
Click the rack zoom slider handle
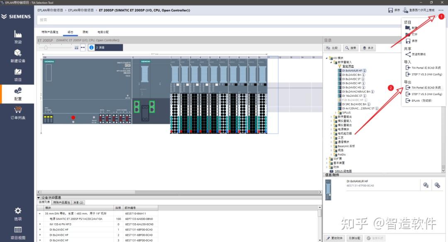point(46,48)
